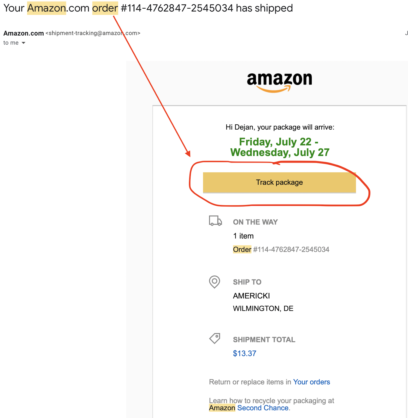Click the ON THE WAY status heading
The height and width of the screenshot is (418, 408).
(255, 222)
